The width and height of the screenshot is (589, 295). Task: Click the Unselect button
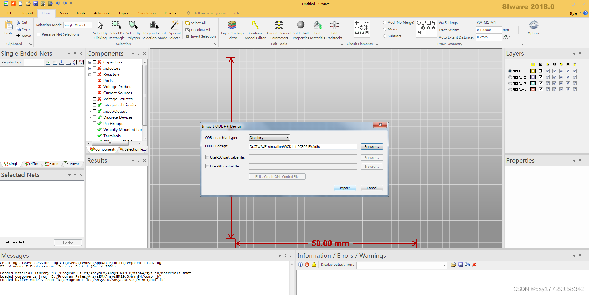68,243
